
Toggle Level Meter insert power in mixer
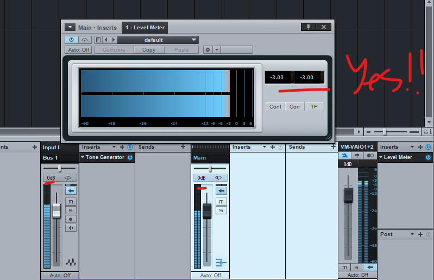(428, 157)
